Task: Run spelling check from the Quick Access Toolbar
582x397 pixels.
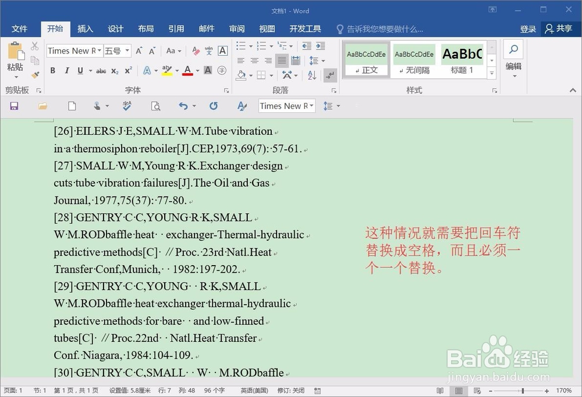Action: pos(127,105)
